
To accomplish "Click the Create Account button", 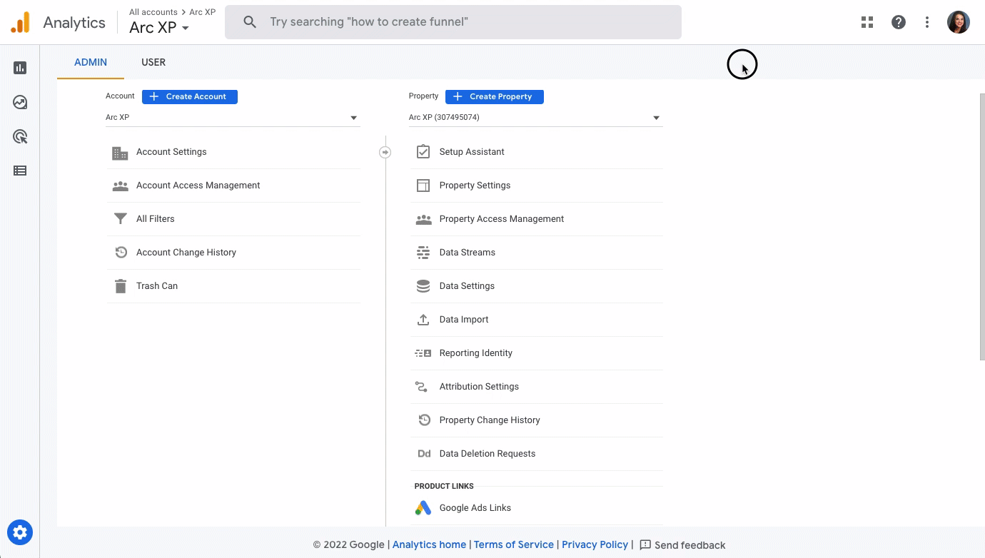I will pyautogui.click(x=190, y=96).
